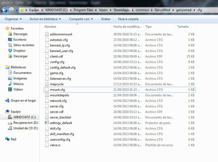Sort by Fecha de modificación column
Viewport: 218px width, 162px height.
128,26
